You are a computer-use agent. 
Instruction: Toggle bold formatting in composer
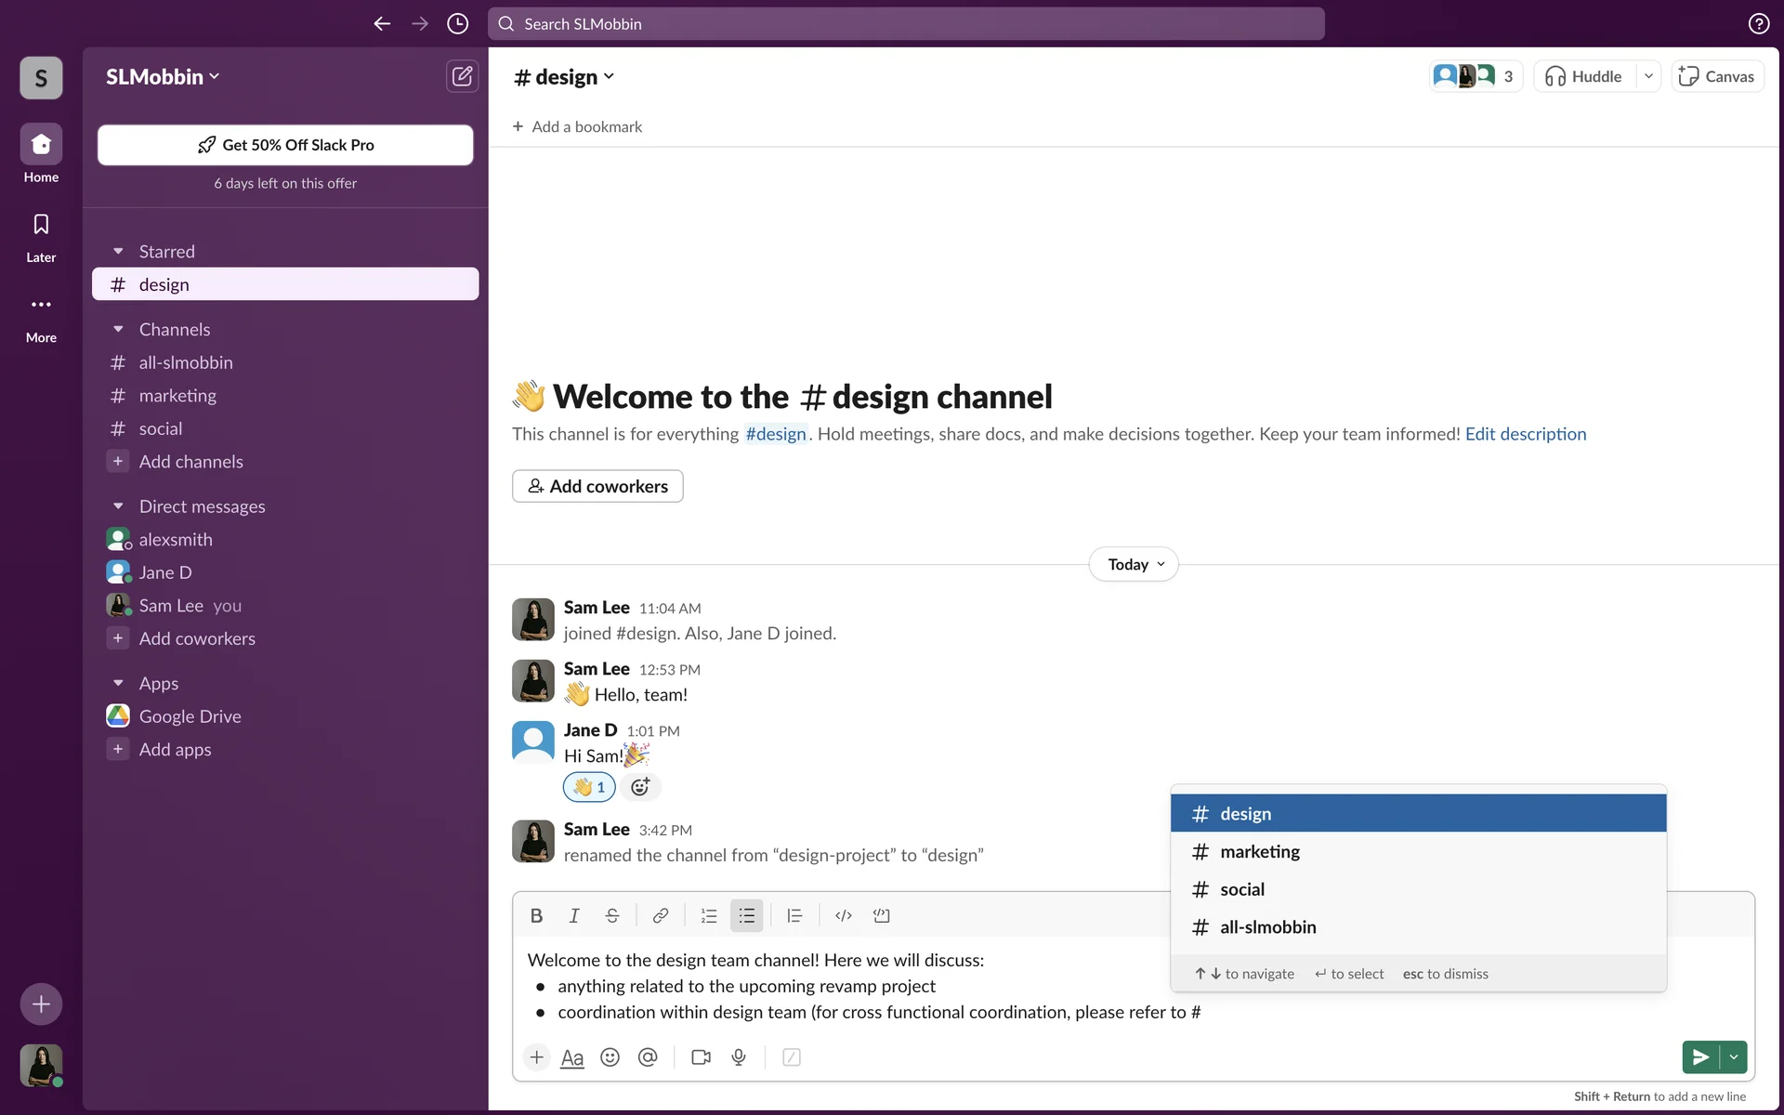coord(536,915)
